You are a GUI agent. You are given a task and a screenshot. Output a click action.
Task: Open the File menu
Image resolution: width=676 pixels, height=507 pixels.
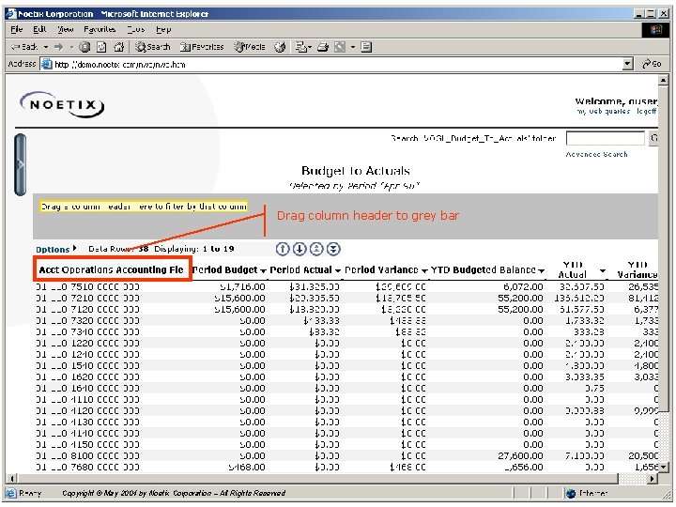pyautogui.click(x=17, y=29)
